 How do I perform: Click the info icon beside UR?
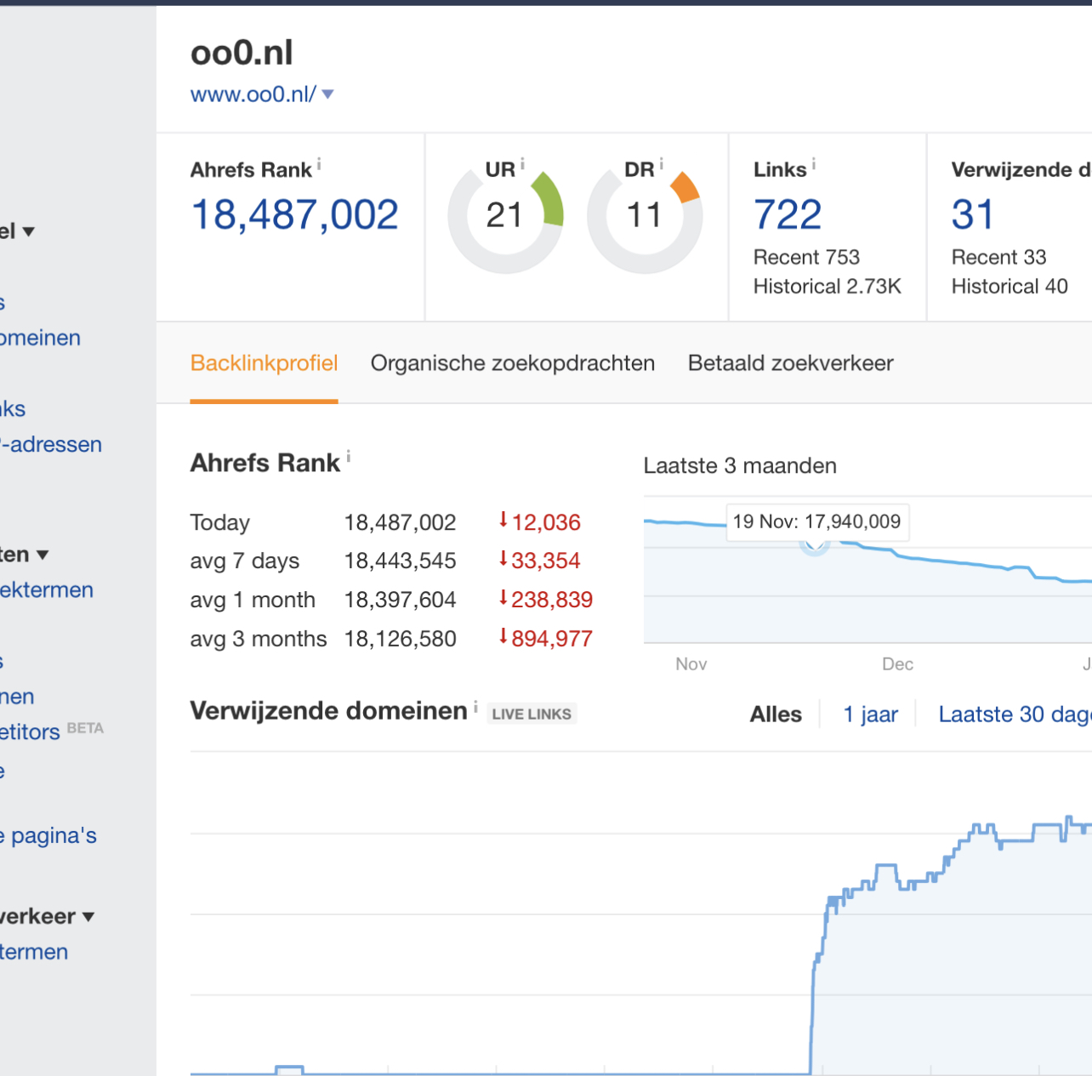pyautogui.click(x=522, y=163)
